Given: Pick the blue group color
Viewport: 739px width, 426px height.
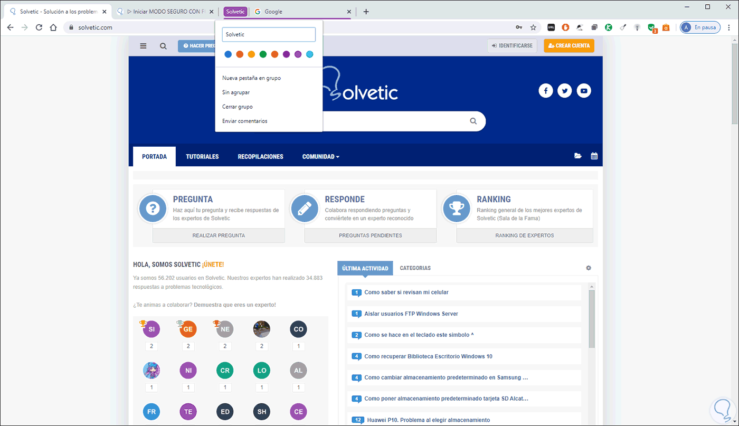Looking at the screenshot, I should click(228, 54).
